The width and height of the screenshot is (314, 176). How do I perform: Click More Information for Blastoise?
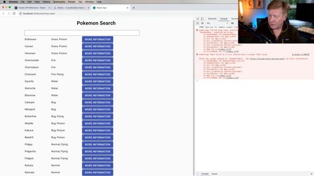coord(98,95)
